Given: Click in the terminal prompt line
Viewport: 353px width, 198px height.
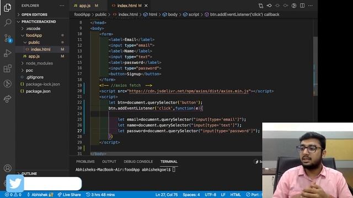Looking at the screenshot, I should (125, 169).
